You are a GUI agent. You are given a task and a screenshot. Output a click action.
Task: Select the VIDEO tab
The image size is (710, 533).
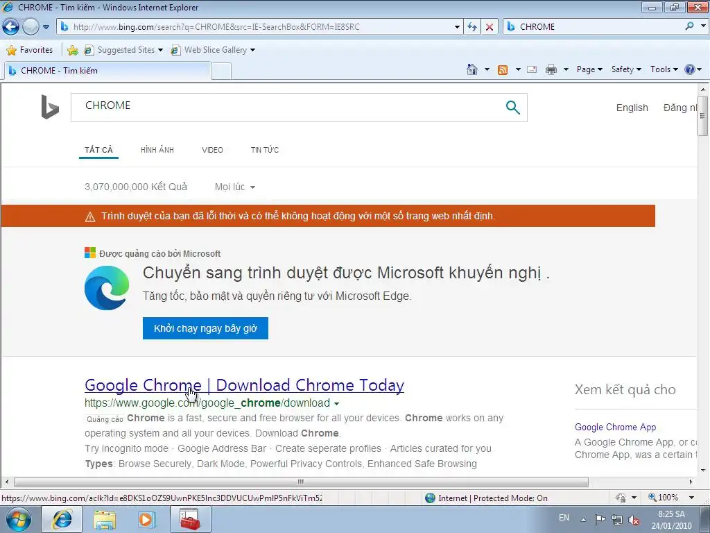pyautogui.click(x=212, y=150)
